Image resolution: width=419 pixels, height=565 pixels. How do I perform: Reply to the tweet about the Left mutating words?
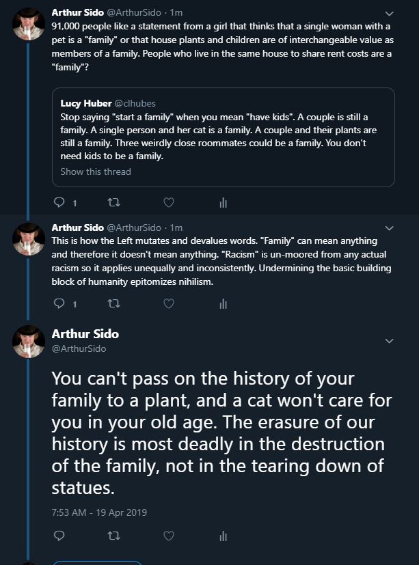coord(59,303)
